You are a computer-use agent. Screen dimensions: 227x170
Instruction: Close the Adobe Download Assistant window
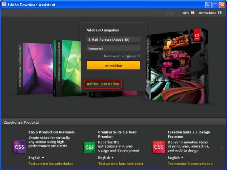pyautogui.click(x=222, y=5)
